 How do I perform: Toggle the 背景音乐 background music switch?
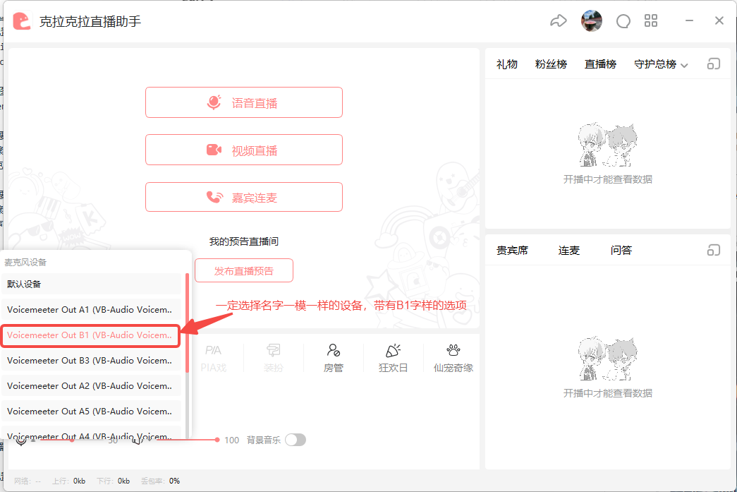[x=296, y=440]
